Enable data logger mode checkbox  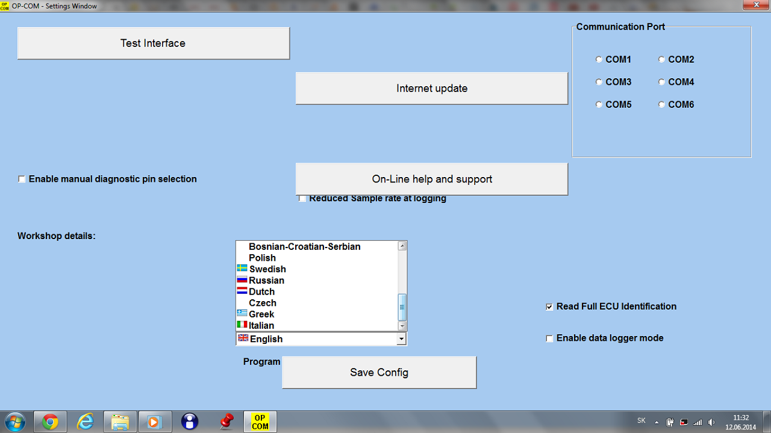click(x=549, y=338)
